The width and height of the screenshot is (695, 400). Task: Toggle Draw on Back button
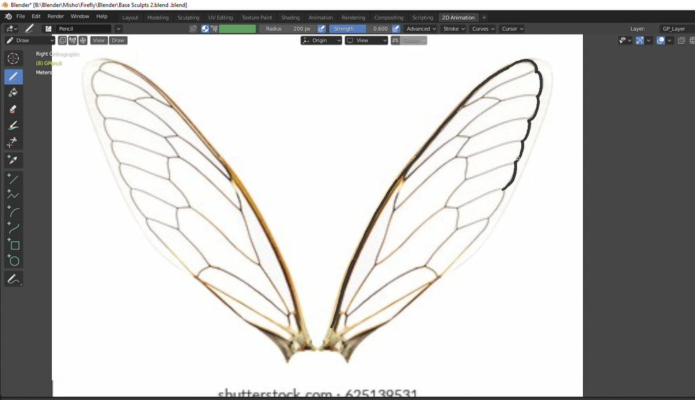(62, 40)
